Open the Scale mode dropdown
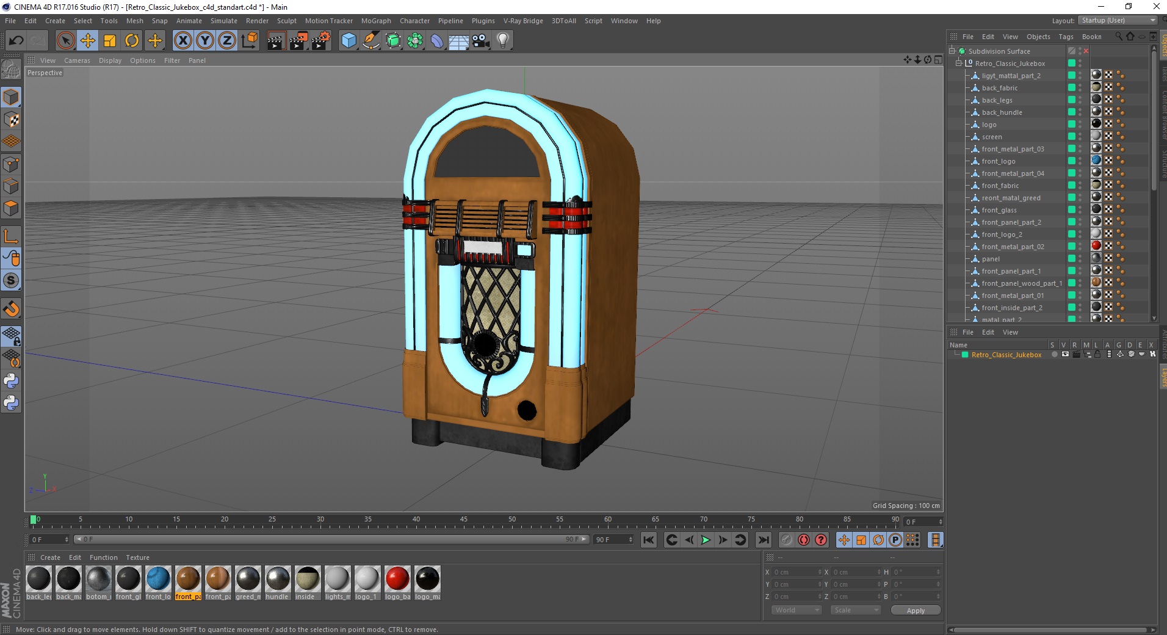The width and height of the screenshot is (1167, 635). (856, 610)
